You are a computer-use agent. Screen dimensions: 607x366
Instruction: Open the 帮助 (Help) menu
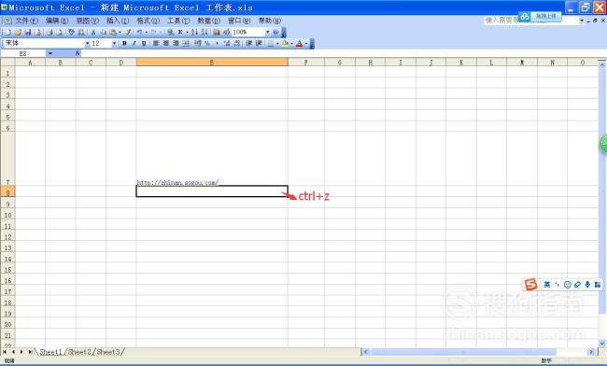click(x=270, y=21)
